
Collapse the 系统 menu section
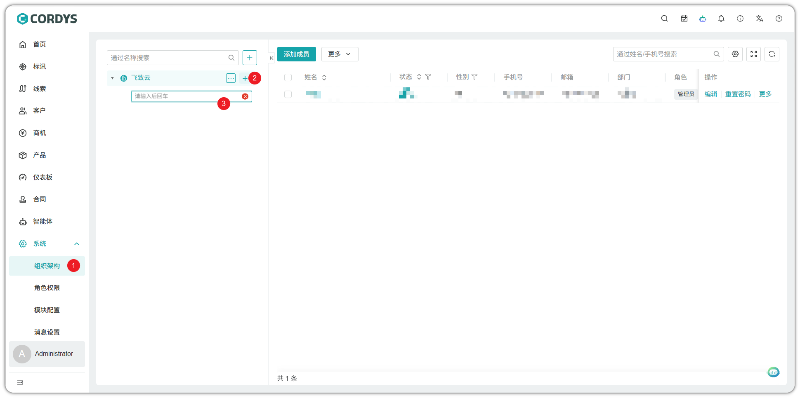tap(76, 244)
